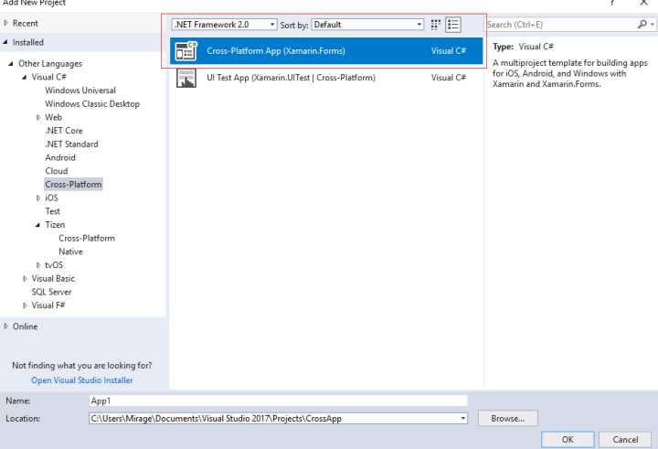
Task: Select Windows Classic Desktop category
Action: click(x=92, y=103)
